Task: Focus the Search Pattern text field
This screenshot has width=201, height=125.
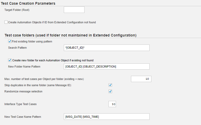Action: (x=106, y=48)
